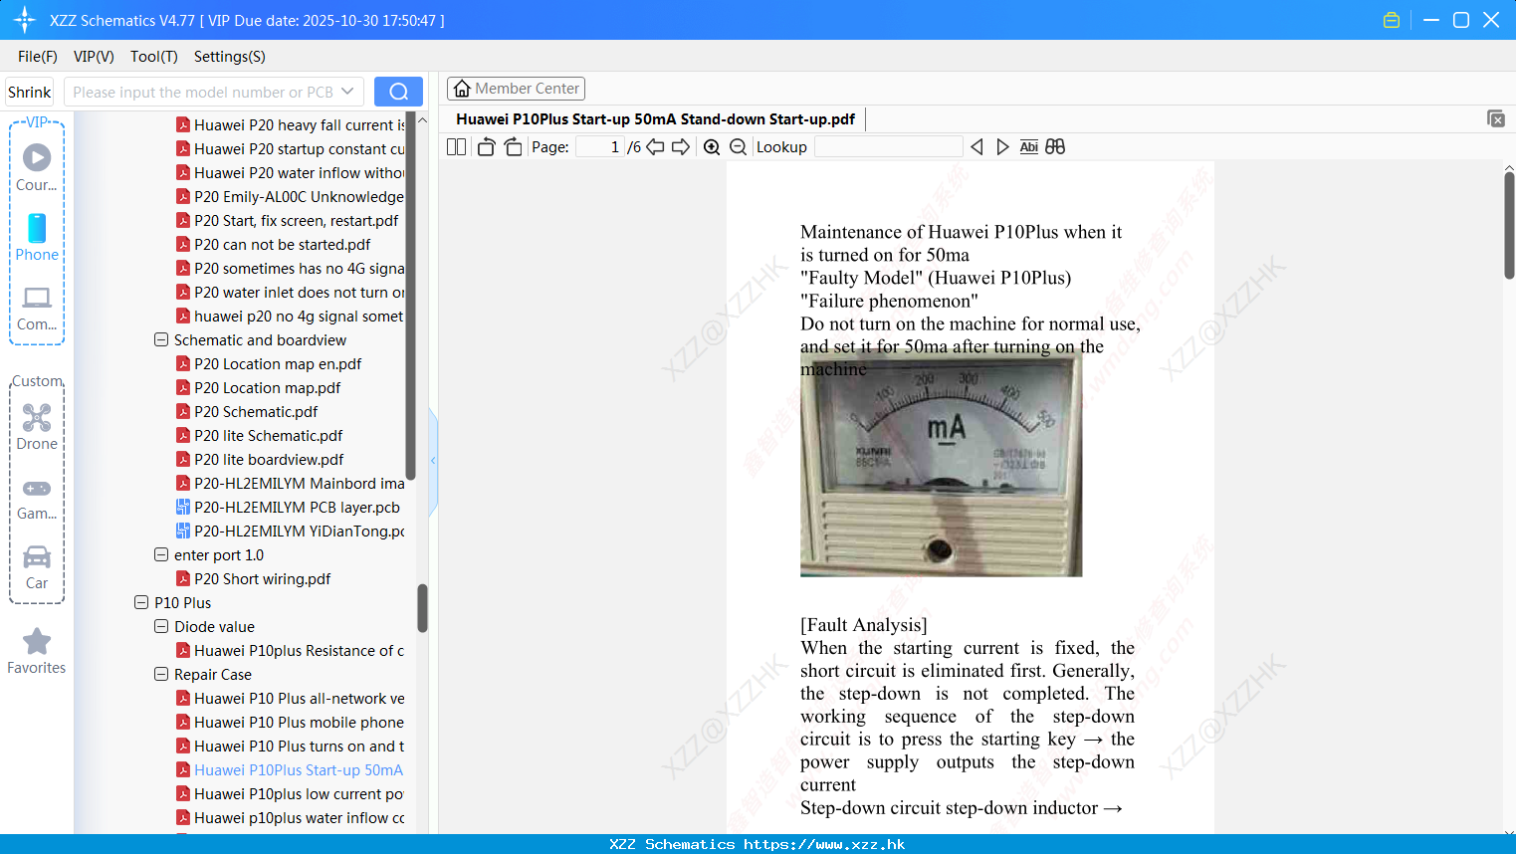Open Car category
Screen dimensions: 1516x854
pyautogui.click(x=37, y=567)
